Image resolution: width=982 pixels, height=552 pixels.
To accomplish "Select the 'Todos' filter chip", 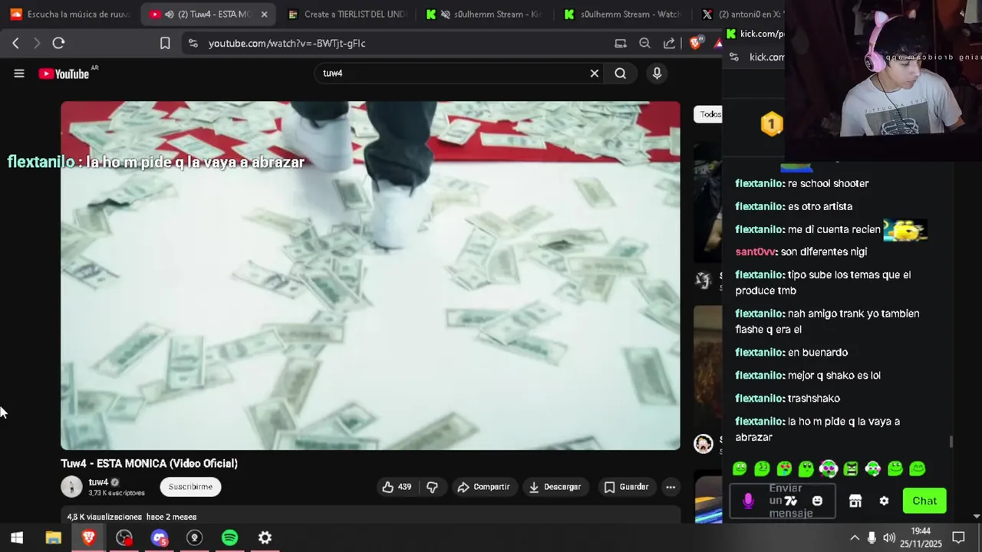I will [x=710, y=114].
